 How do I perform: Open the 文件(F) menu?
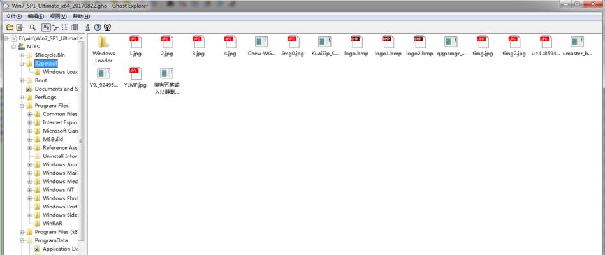(13, 17)
